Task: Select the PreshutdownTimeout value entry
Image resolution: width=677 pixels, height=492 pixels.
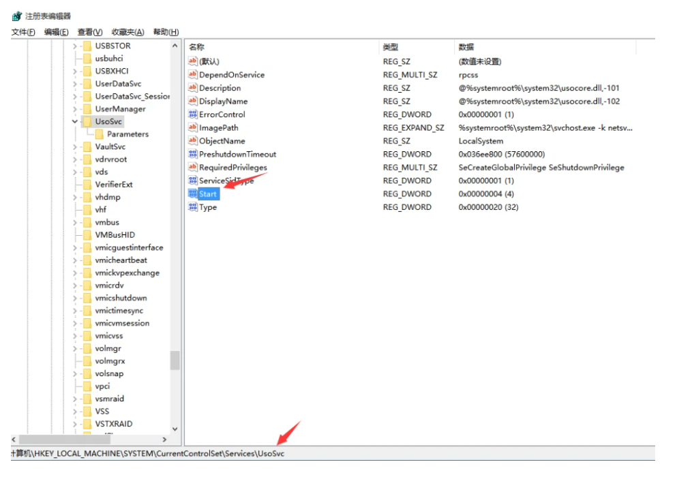Action: tap(237, 155)
